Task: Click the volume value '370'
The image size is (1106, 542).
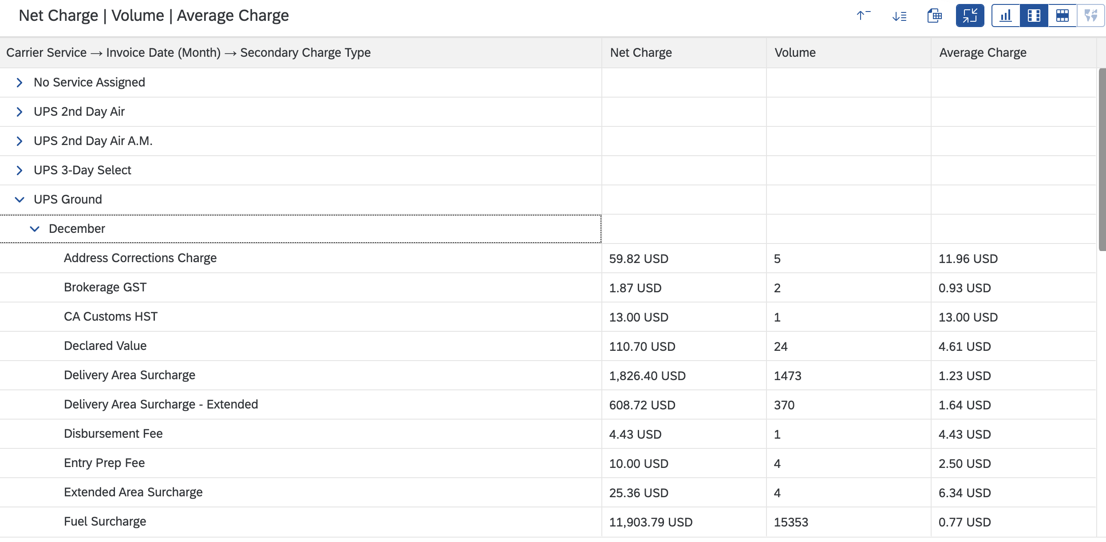Action: 784,405
